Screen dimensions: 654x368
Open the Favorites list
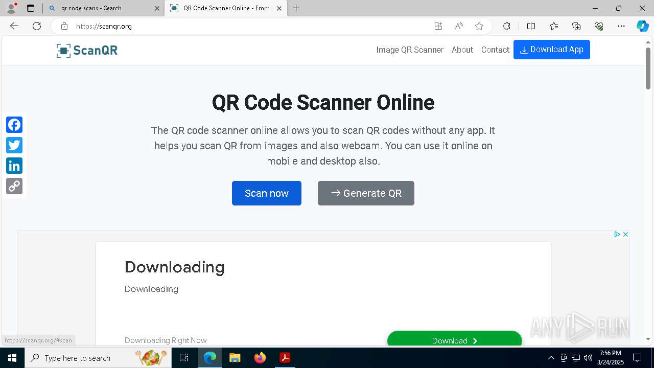tap(554, 26)
